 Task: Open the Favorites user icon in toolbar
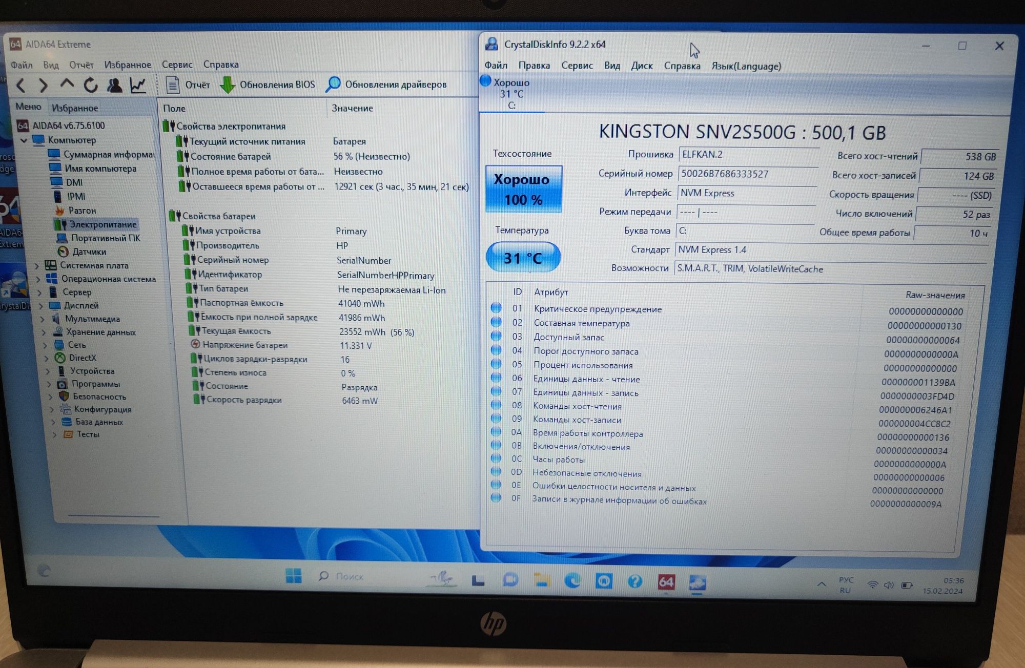tap(114, 85)
